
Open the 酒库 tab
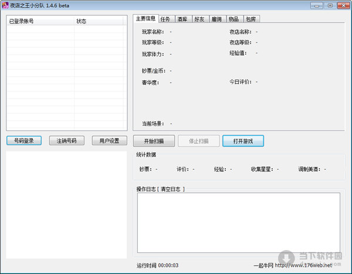click(x=182, y=19)
